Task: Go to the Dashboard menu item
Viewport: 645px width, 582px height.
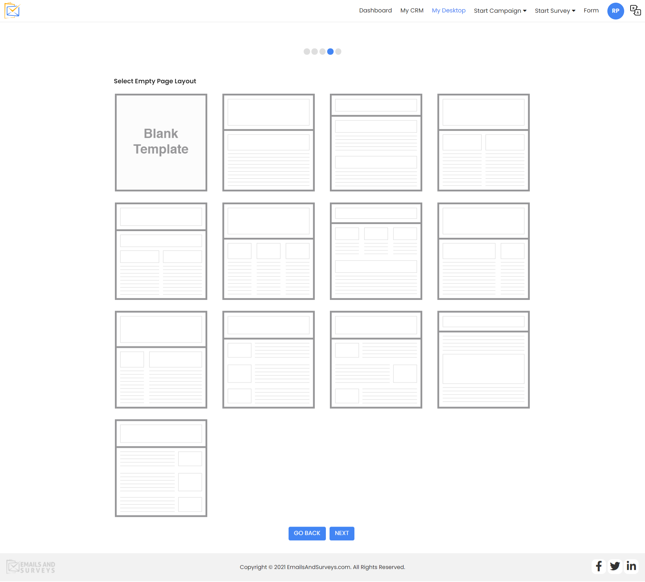Action: pyautogui.click(x=375, y=10)
